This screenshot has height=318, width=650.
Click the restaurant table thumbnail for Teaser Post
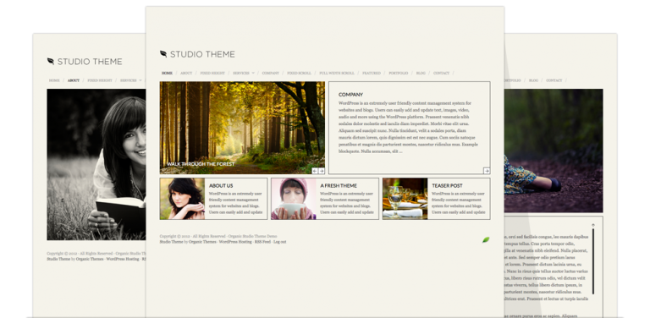click(x=405, y=199)
